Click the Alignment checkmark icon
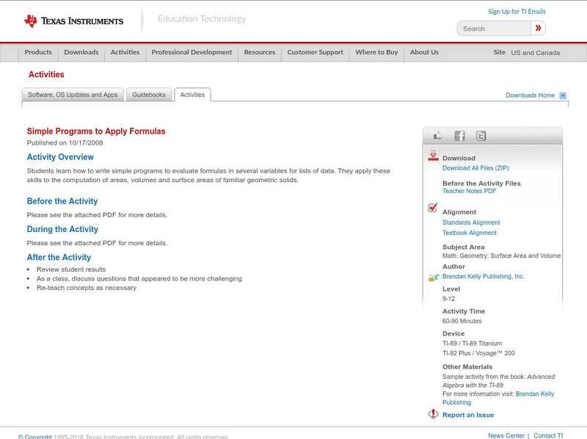Screen dimensions: 587x439 [x=433, y=208]
